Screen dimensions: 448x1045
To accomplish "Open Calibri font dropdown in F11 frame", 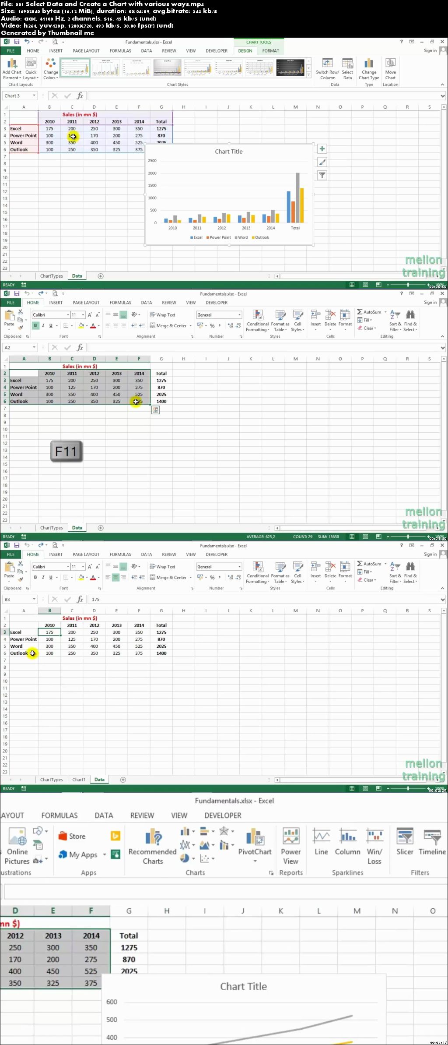I will (x=68, y=315).
